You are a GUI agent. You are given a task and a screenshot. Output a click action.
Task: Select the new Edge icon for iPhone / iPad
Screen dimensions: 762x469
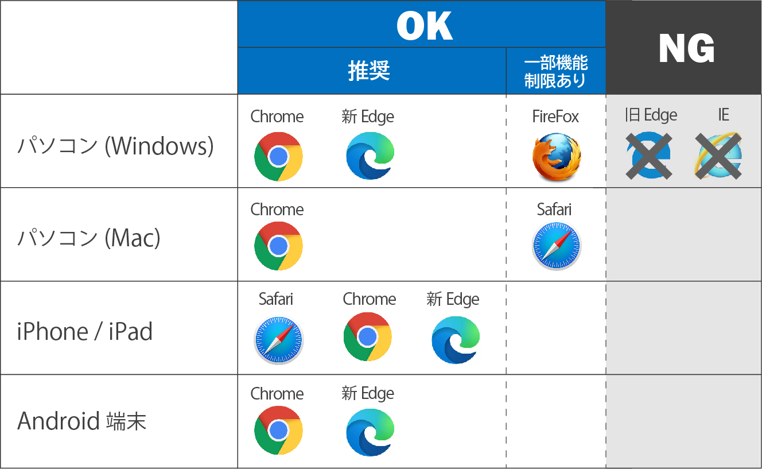456,340
